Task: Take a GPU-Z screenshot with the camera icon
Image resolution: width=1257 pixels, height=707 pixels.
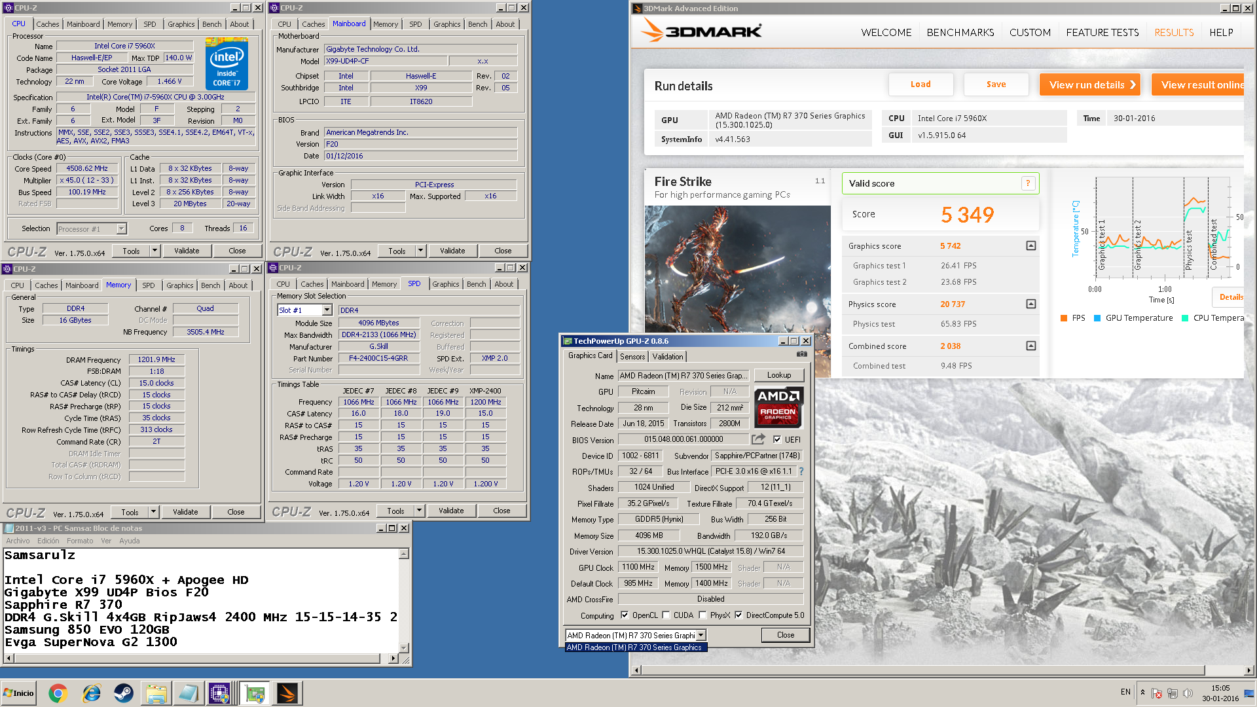Action: pos(801,354)
